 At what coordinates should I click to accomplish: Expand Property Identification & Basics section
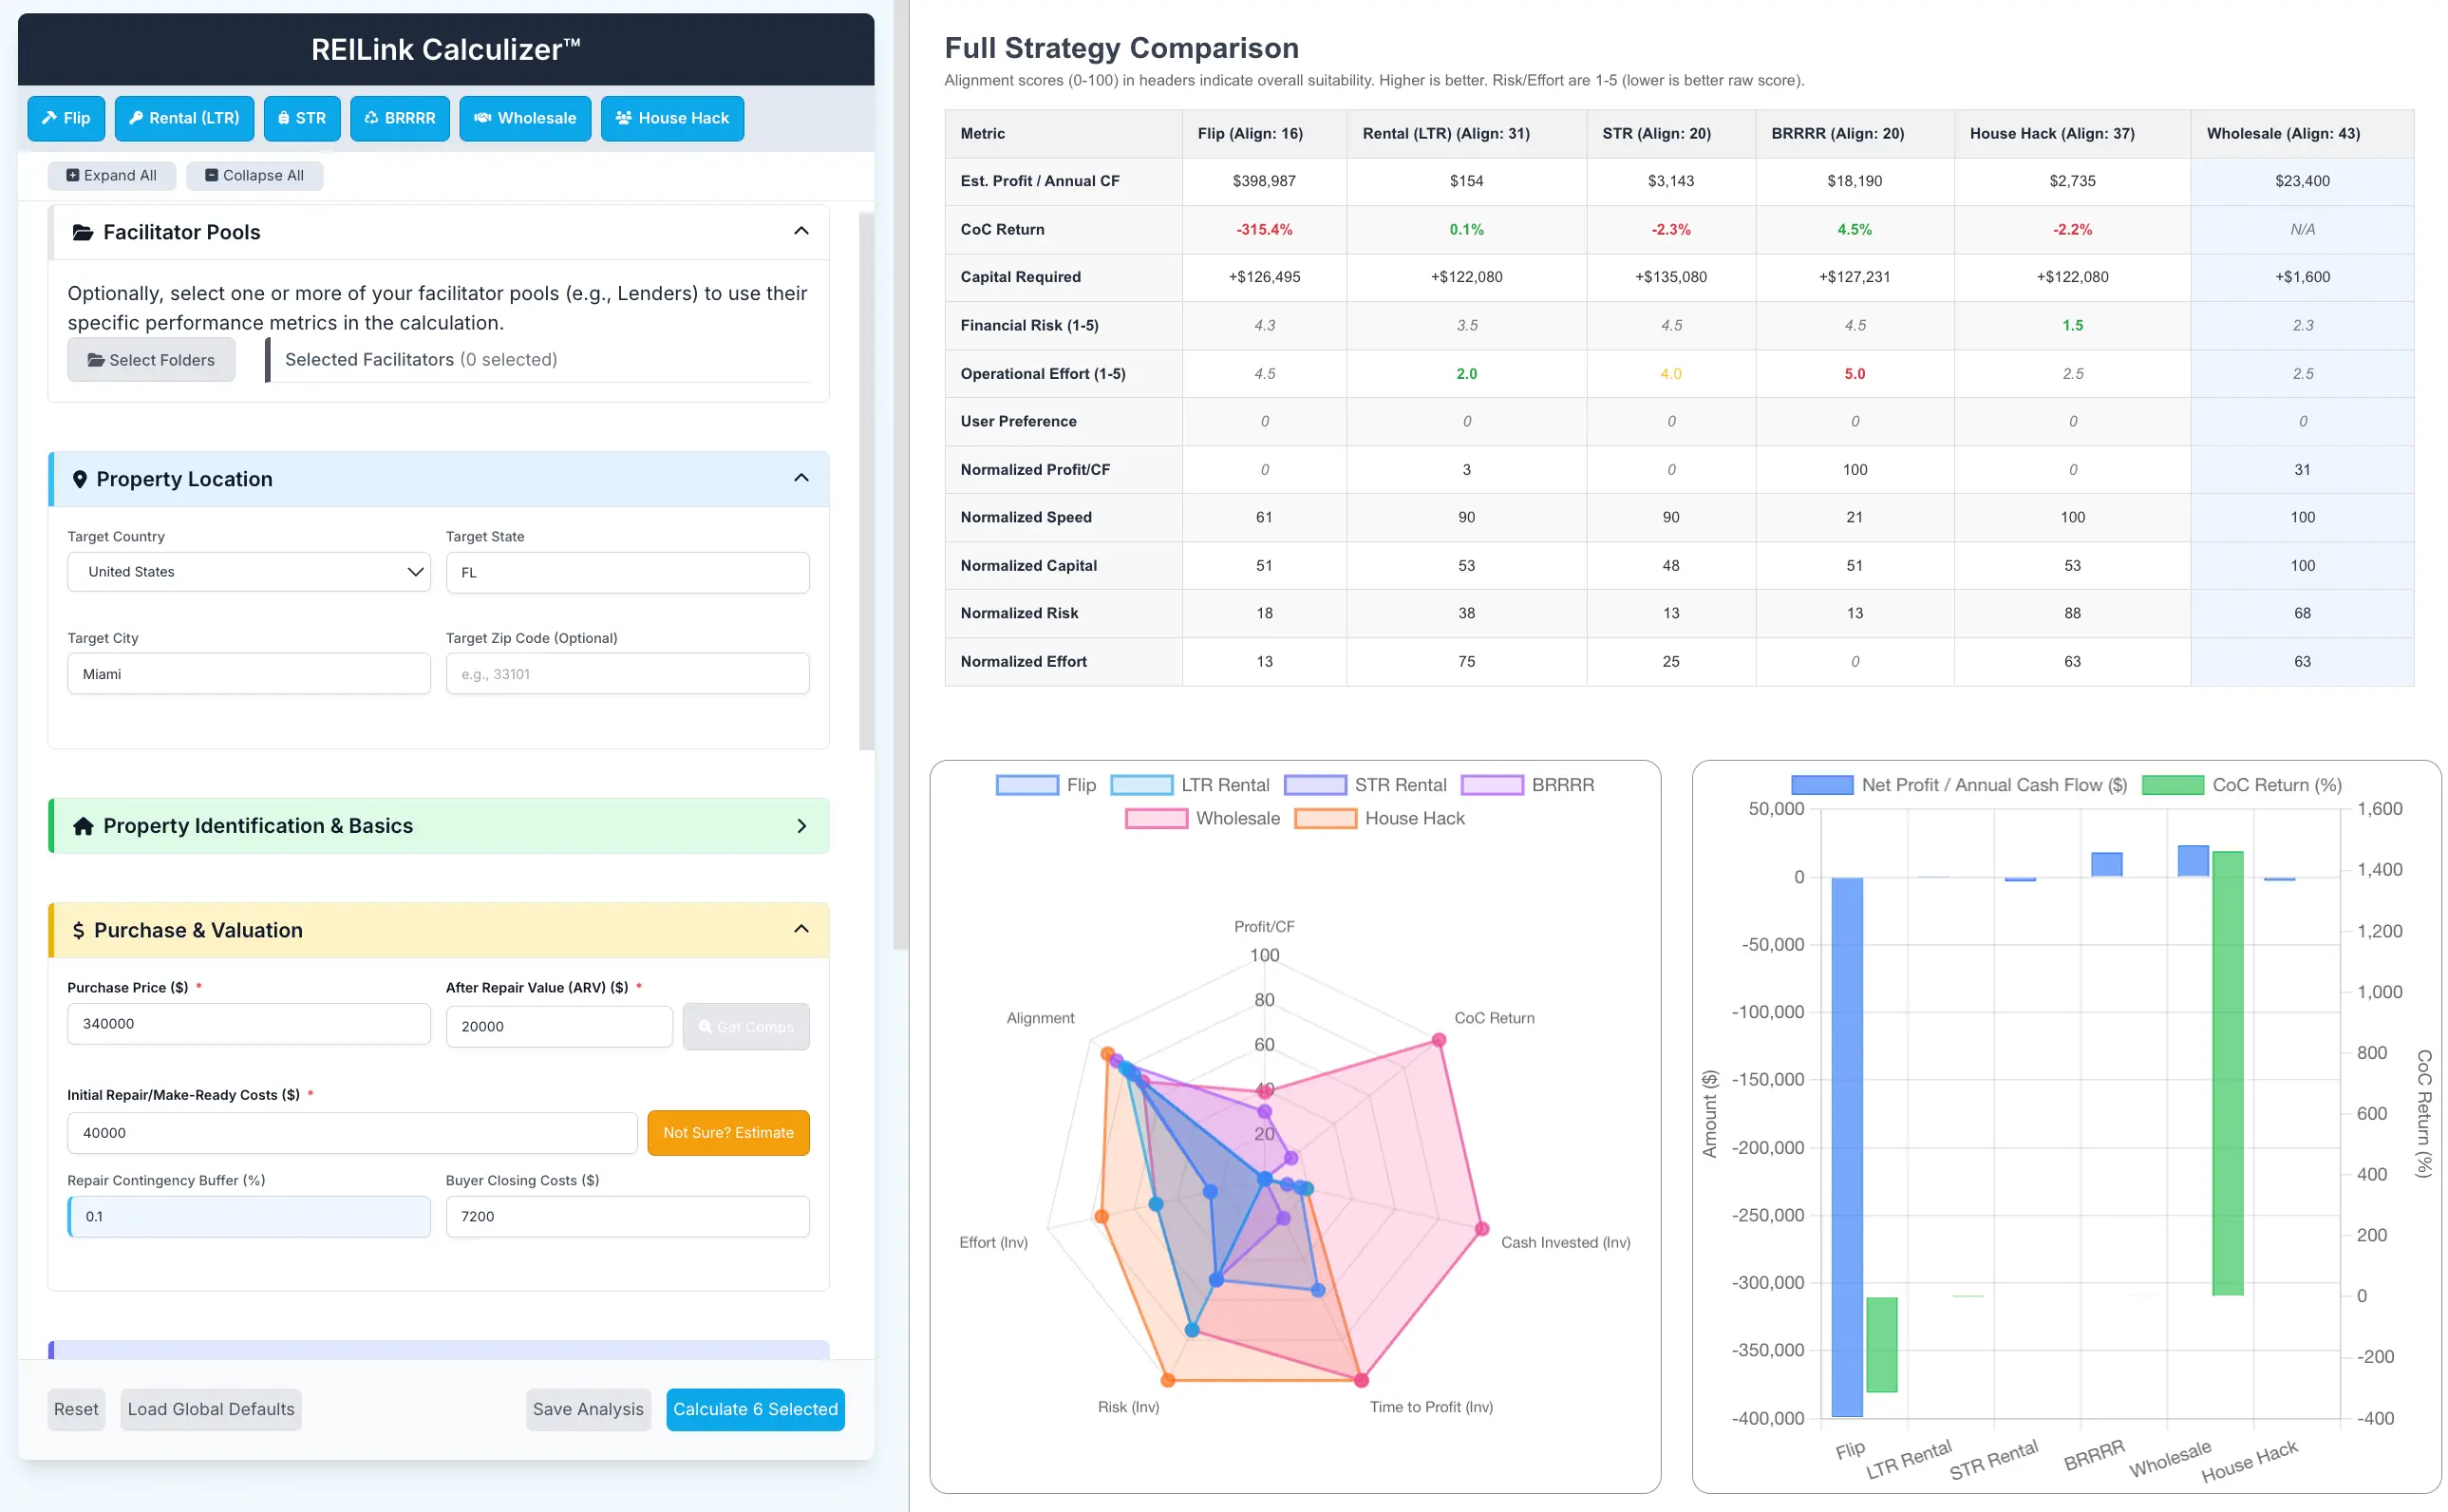point(800,826)
